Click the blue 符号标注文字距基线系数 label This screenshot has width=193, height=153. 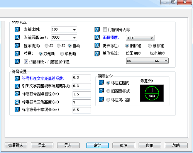(43, 78)
